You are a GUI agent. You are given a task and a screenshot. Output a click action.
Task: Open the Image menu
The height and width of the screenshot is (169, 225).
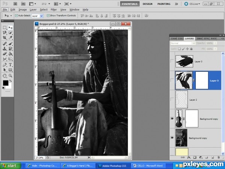[x=22, y=10]
